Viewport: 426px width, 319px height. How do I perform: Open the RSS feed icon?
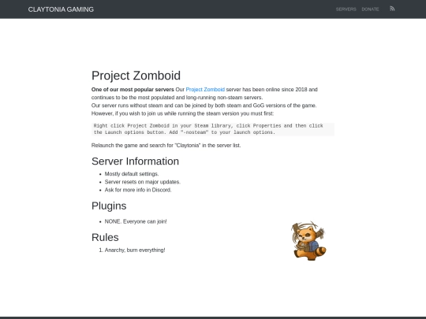point(392,9)
